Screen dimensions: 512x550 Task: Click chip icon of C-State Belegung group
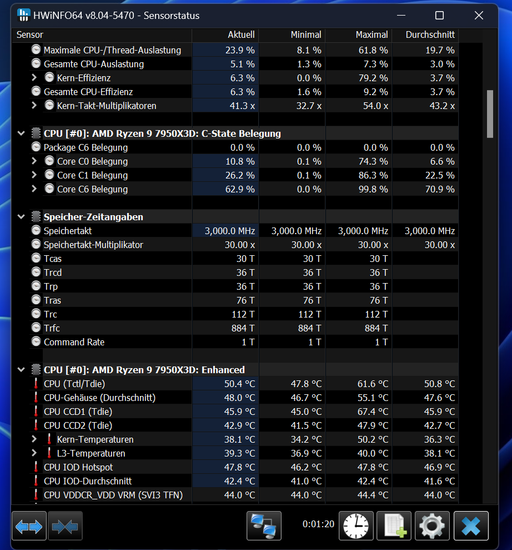(x=36, y=133)
